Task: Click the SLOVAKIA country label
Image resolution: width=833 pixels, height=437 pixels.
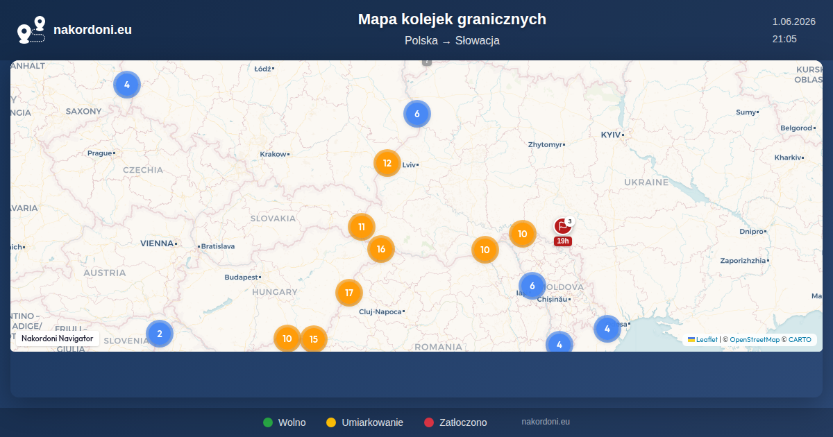Action: (273, 218)
